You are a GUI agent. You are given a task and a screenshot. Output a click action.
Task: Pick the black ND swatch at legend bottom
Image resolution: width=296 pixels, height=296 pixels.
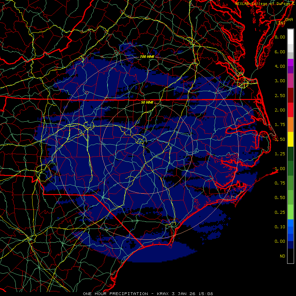[x=290, y=256]
